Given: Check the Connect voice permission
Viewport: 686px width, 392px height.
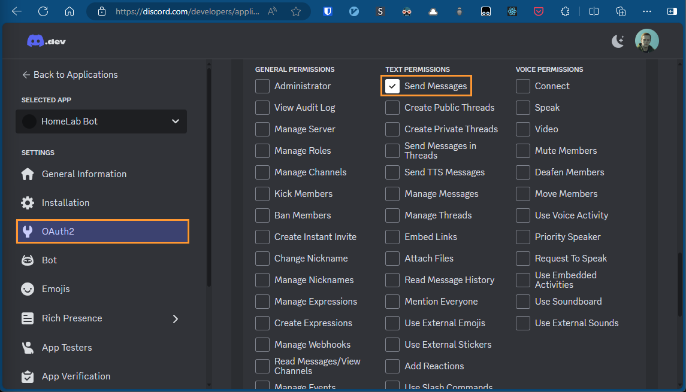Looking at the screenshot, I should 523,86.
